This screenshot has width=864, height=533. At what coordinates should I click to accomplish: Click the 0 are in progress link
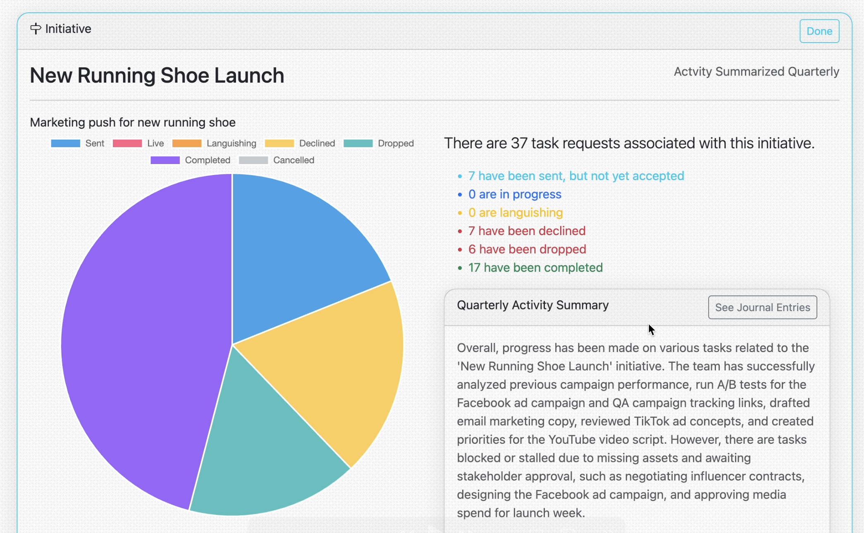pyautogui.click(x=515, y=194)
